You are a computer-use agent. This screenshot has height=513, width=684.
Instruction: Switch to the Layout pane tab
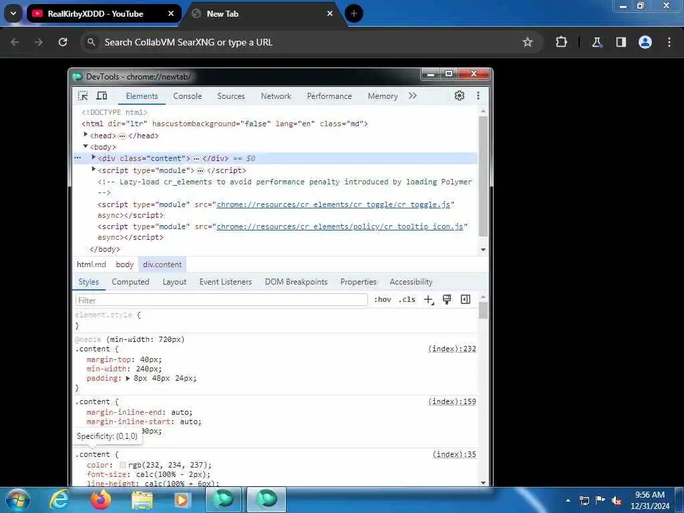coord(174,282)
